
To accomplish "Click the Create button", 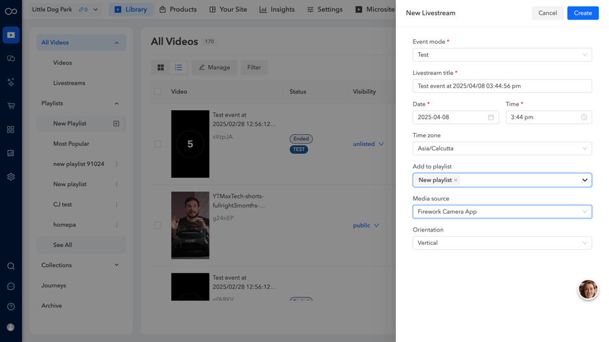I will 582,12.
